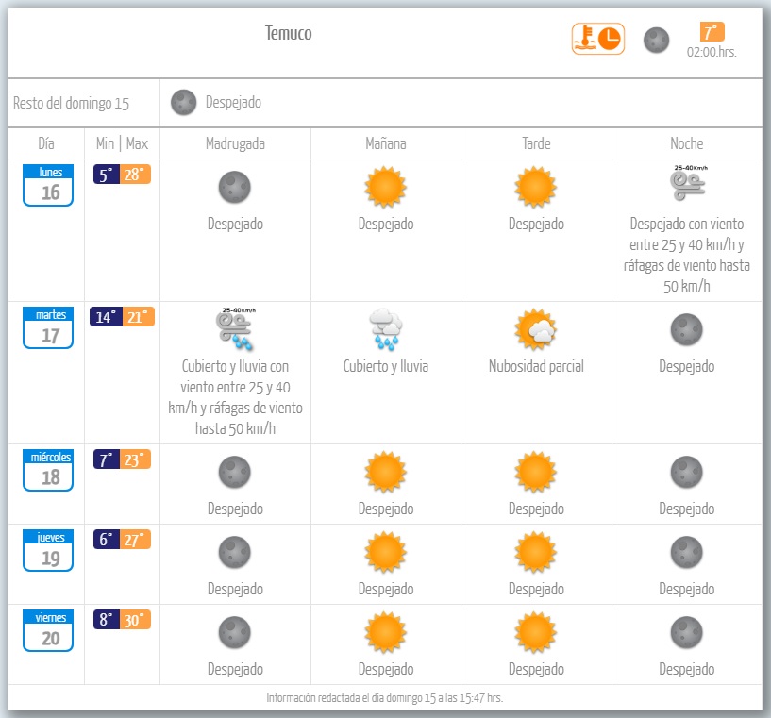The height and width of the screenshot is (718, 771).
Task: Click Monday morning sun icon
Action: click(386, 187)
